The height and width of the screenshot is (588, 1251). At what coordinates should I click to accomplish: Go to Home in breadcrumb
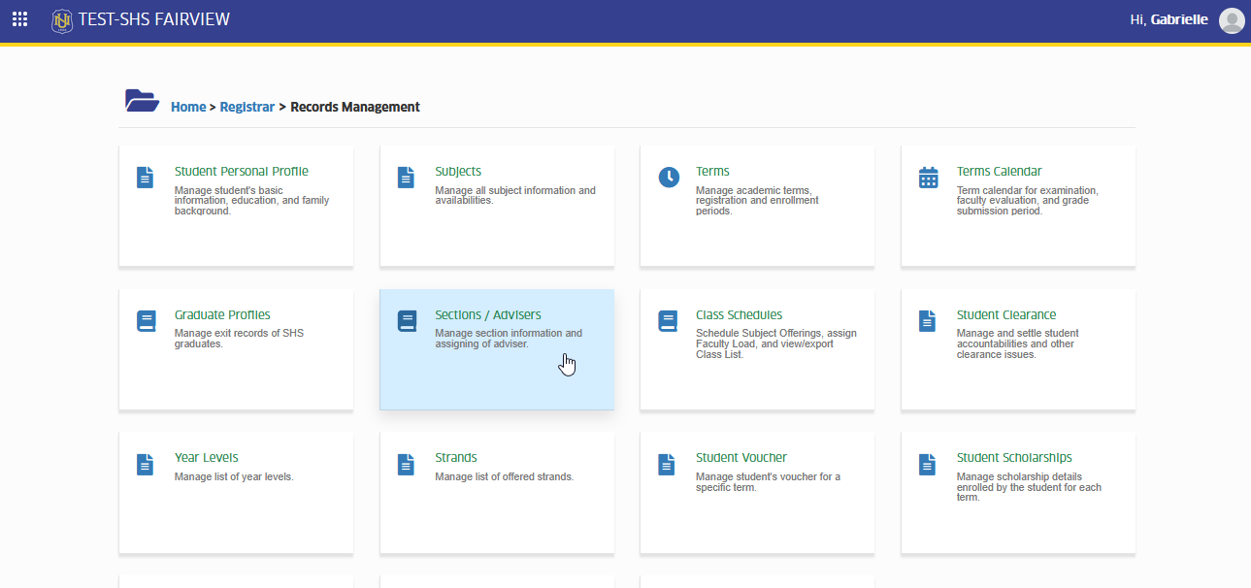tap(188, 107)
